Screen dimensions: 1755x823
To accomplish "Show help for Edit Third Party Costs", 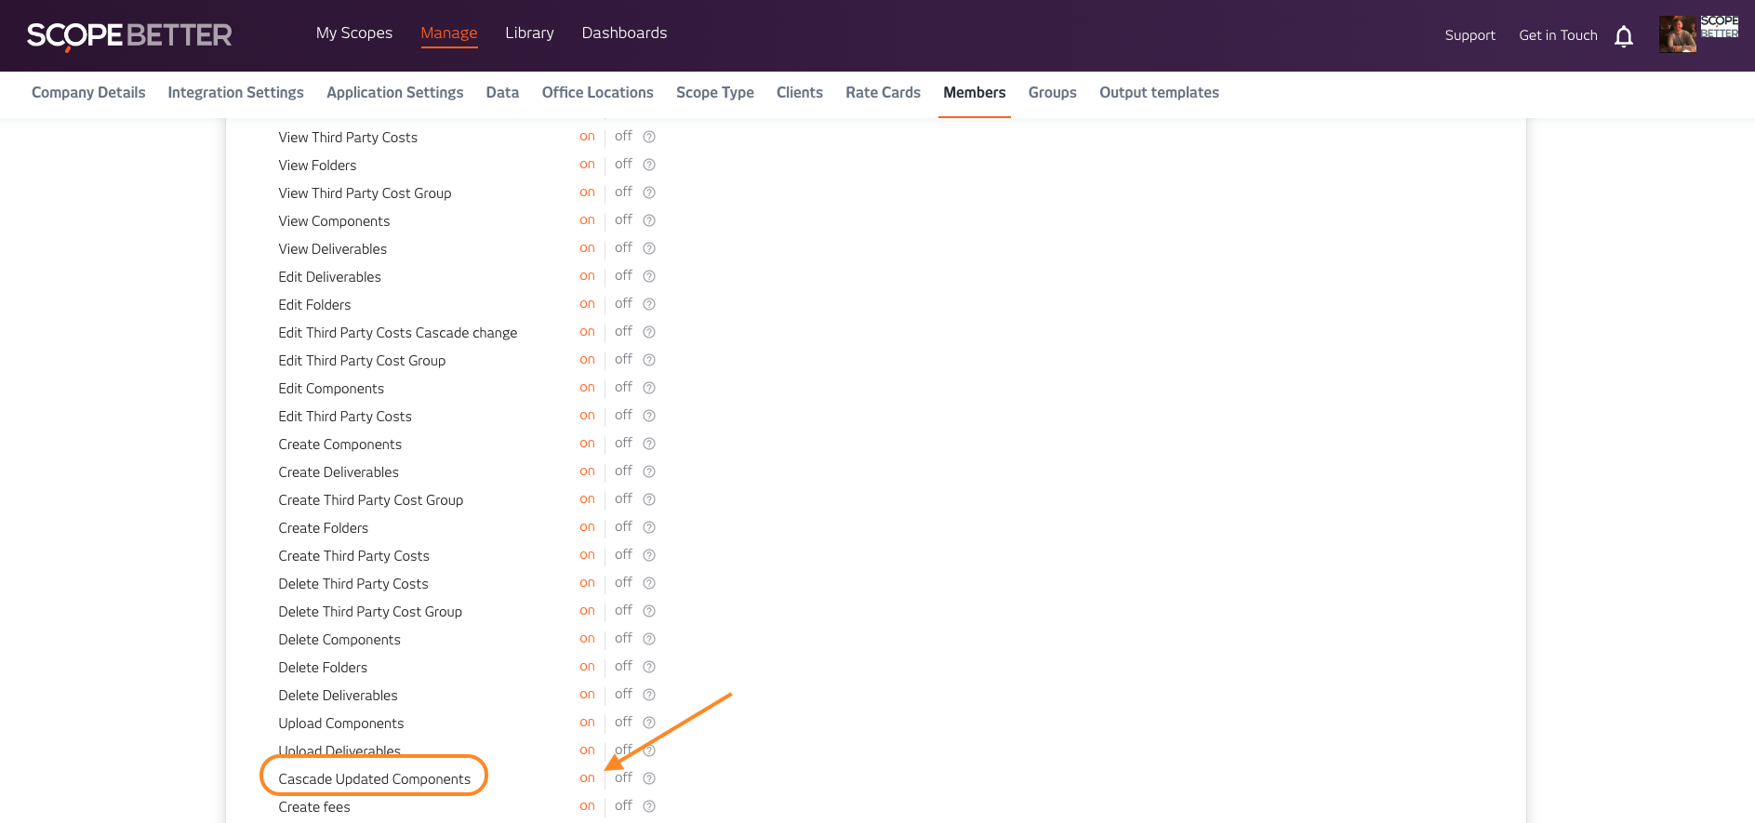I will click(x=649, y=416).
